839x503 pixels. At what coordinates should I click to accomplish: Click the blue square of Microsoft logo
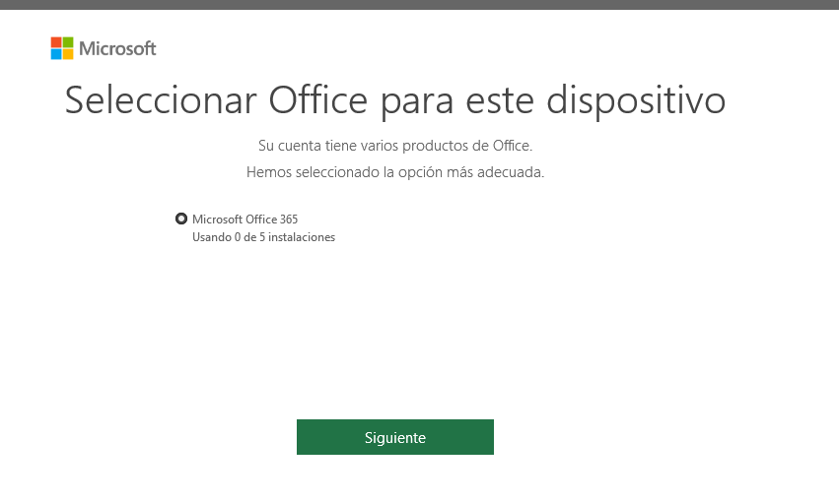[x=56, y=54]
